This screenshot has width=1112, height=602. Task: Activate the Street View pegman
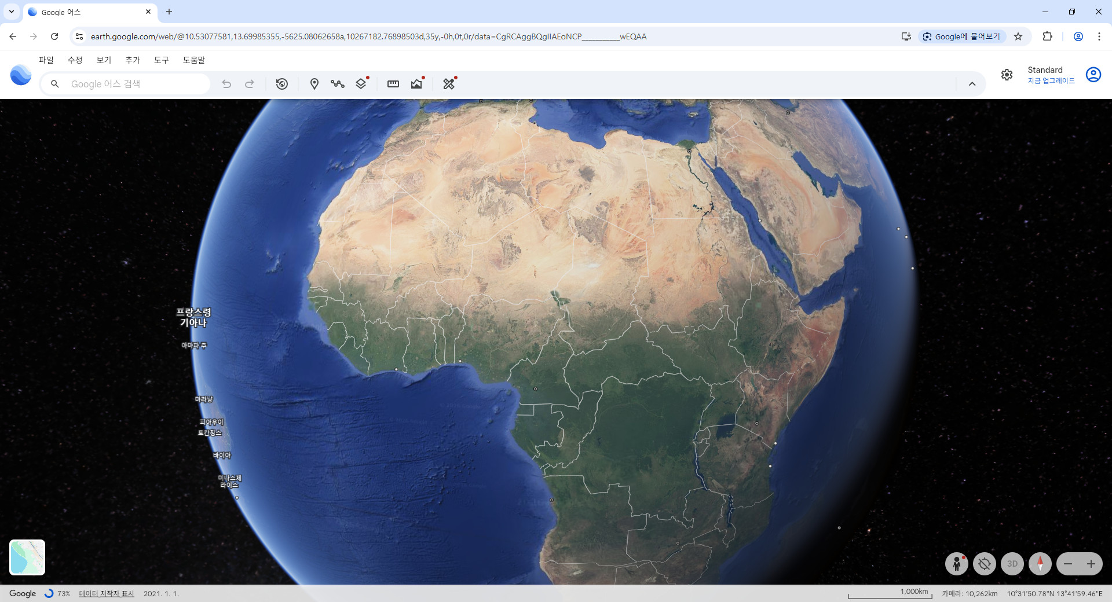(x=957, y=564)
